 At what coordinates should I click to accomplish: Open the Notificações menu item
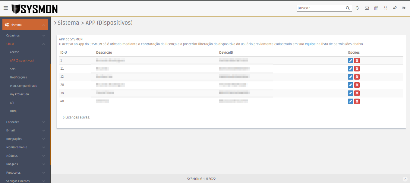tap(18, 77)
